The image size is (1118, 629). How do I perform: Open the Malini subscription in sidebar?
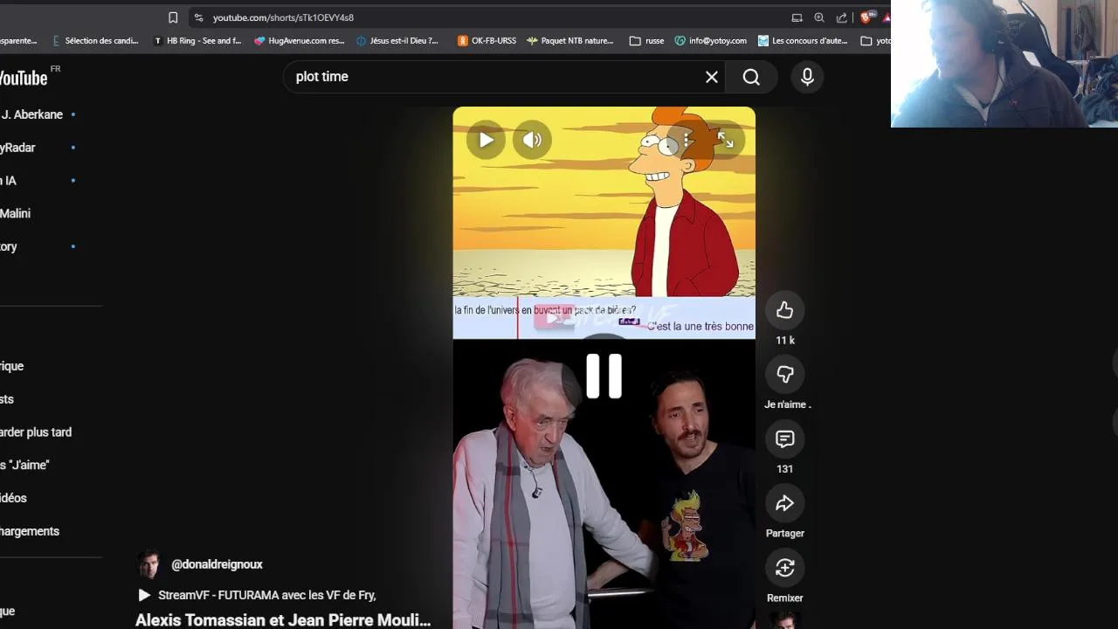pyautogui.click(x=15, y=213)
